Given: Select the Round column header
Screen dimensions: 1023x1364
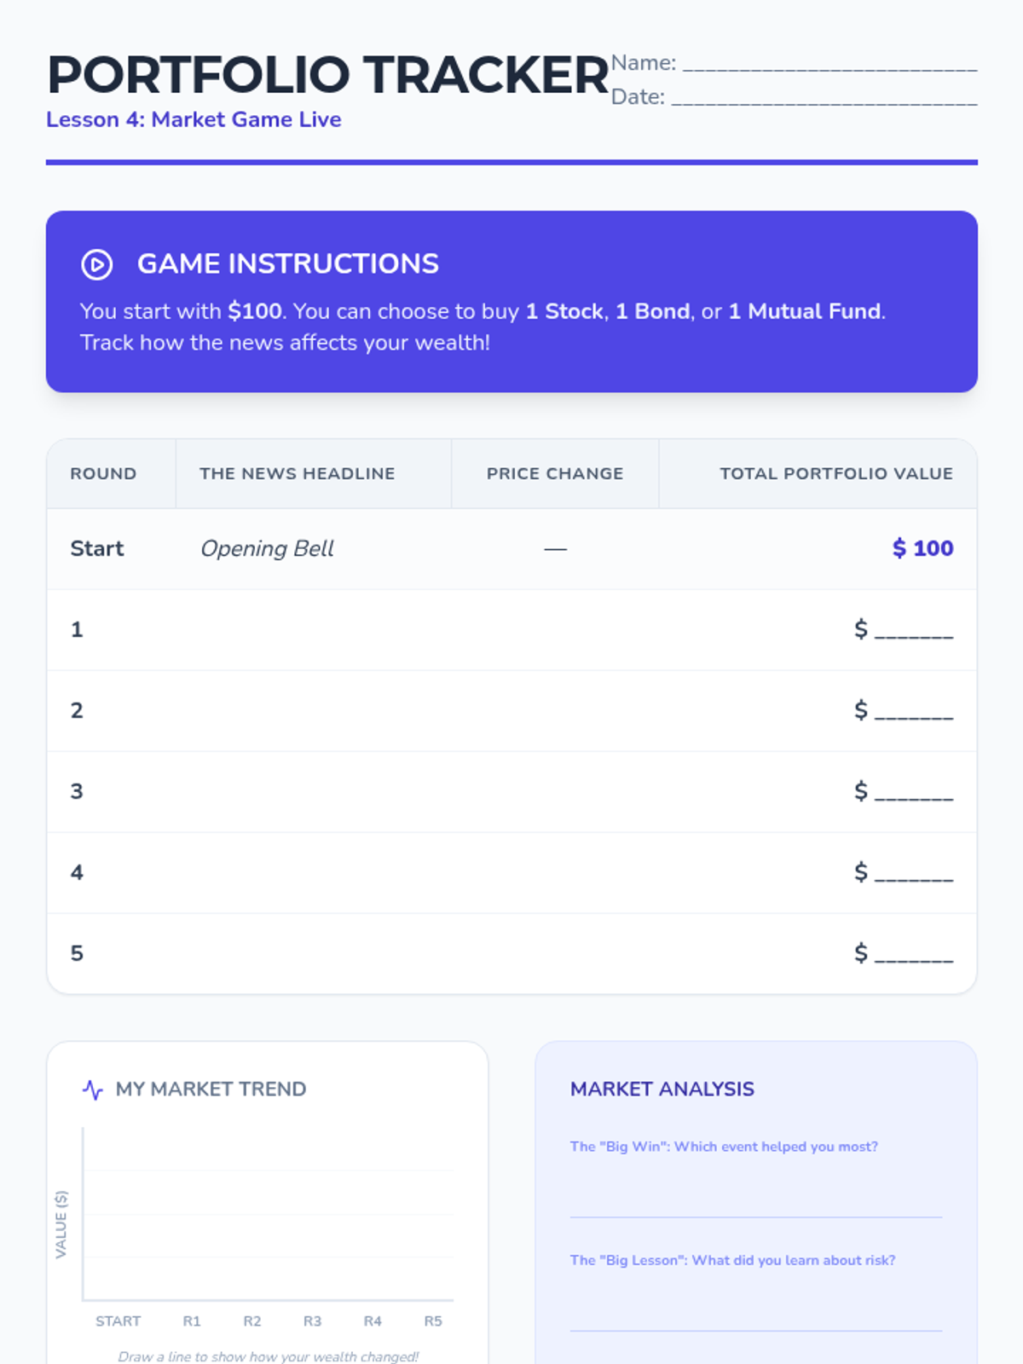Looking at the screenshot, I should tap(103, 474).
